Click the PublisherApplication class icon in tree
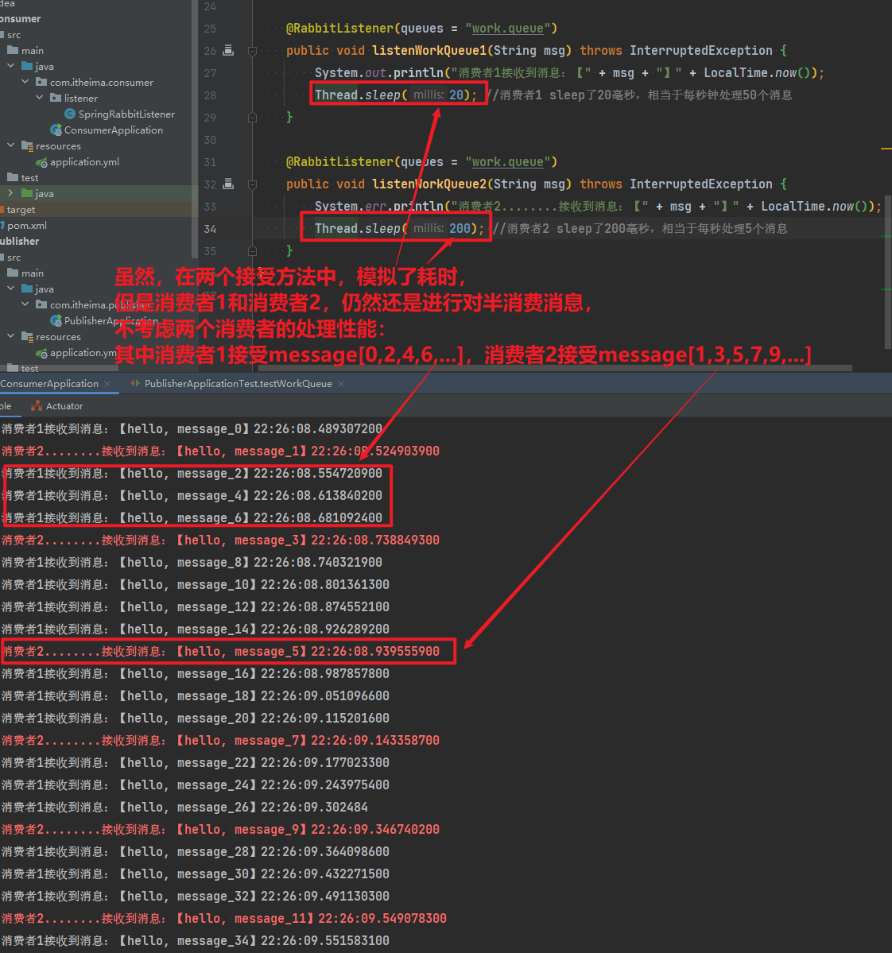 (x=56, y=321)
